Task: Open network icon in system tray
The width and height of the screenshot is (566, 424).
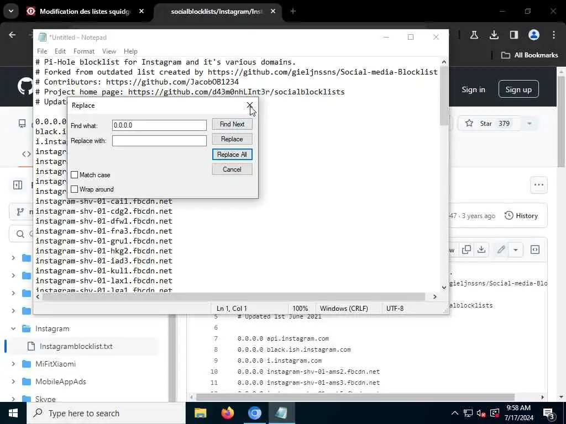Action: [x=468, y=413]
